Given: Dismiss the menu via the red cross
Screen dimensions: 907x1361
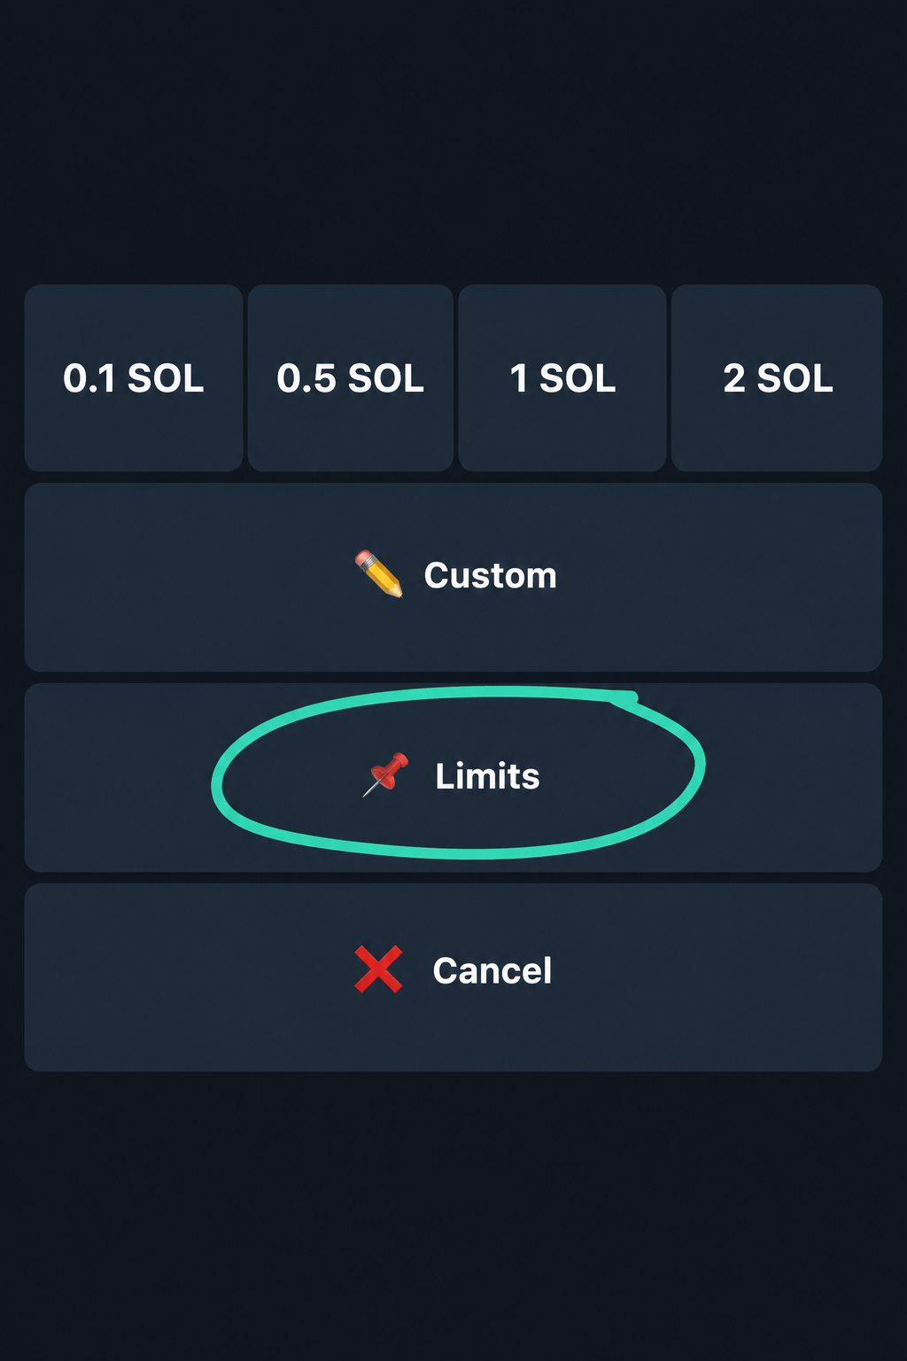Looking at the screenshot, I should pyautogui.click(x=378, y=969).
